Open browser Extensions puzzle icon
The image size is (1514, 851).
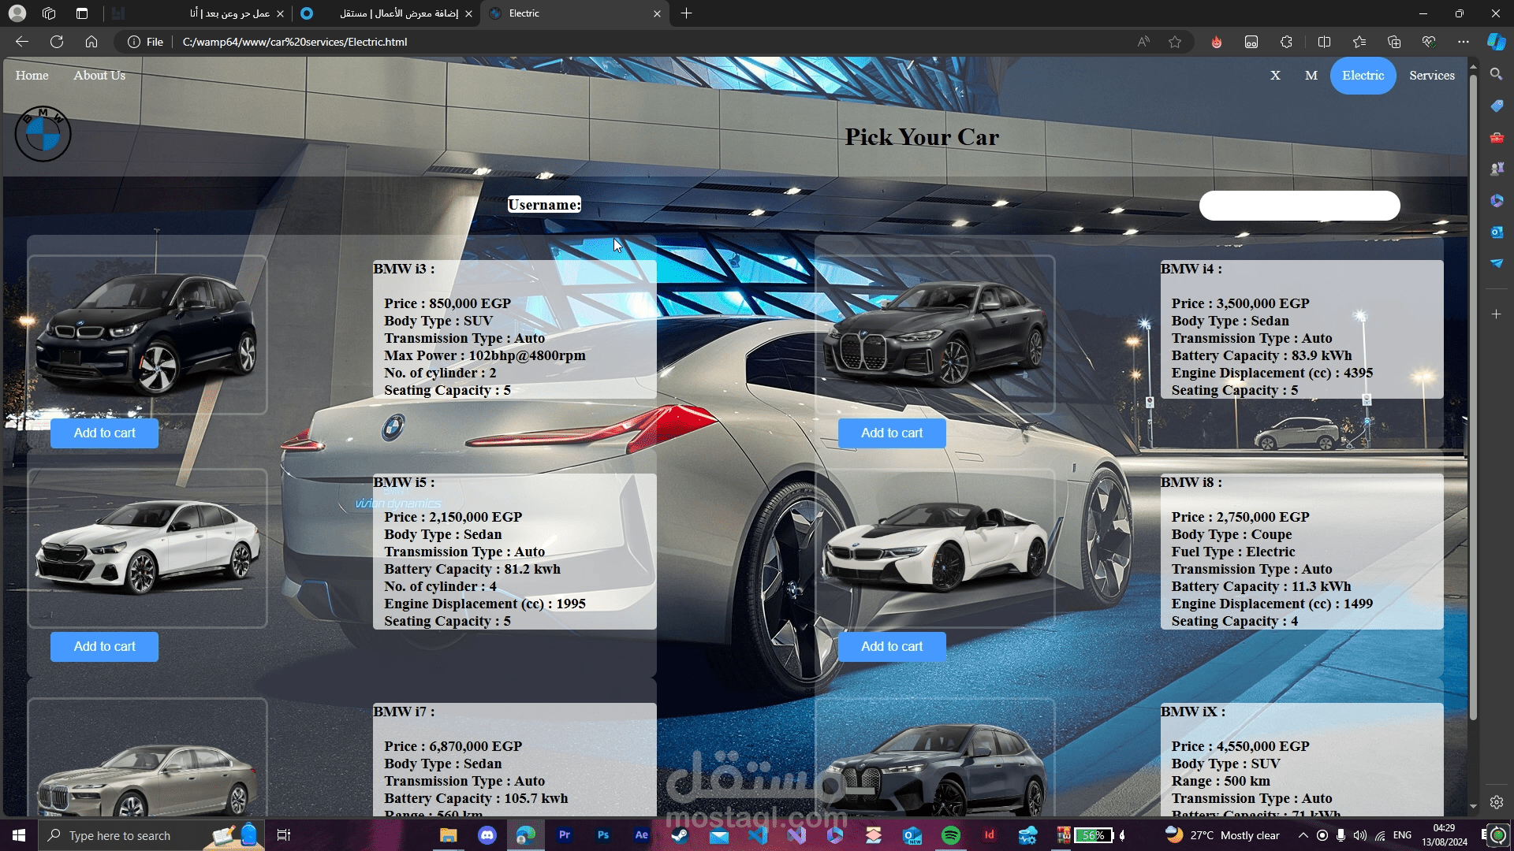(1286, 42)
